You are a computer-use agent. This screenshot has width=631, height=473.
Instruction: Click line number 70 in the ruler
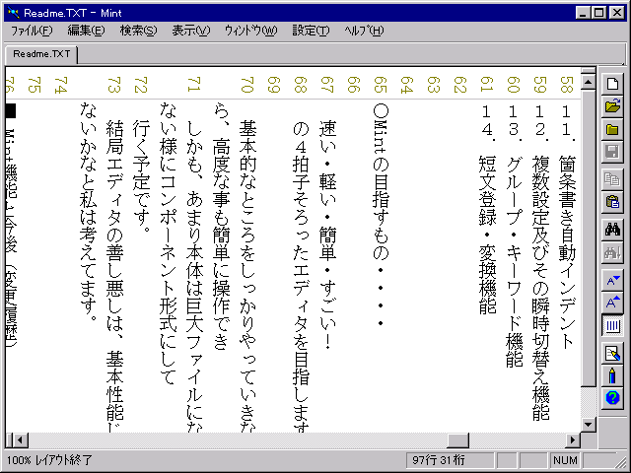click(246, 85)
